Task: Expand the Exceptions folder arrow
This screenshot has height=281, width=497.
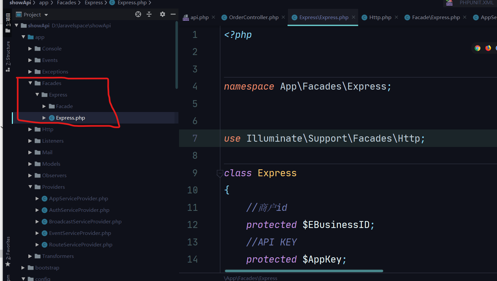Action: point(30,71)
